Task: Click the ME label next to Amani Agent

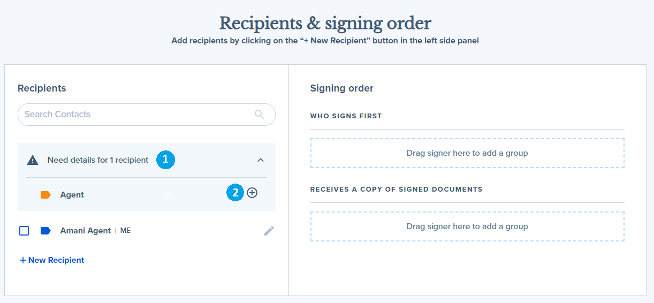Action: (125, 231)
